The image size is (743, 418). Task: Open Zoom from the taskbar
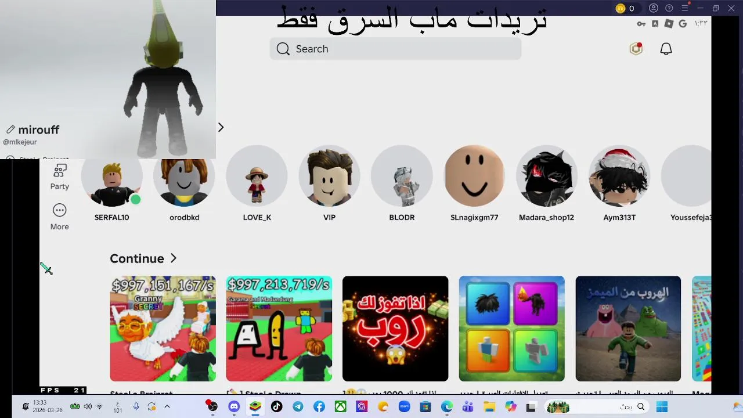(x=404, y=407)
